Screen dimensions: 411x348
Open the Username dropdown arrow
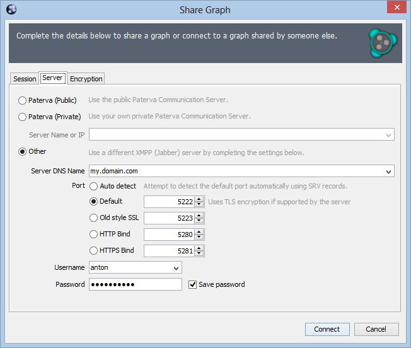coord(176,268)
